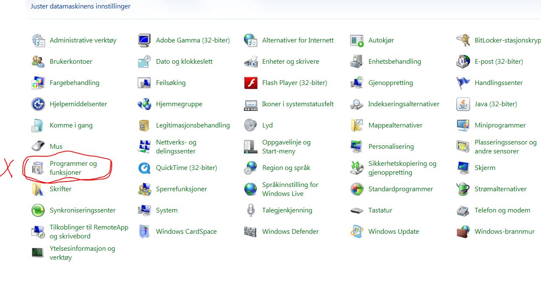Click the Telefon og modem icon
The height and width of the screenshot is (306, 541).
click(463, 210)
